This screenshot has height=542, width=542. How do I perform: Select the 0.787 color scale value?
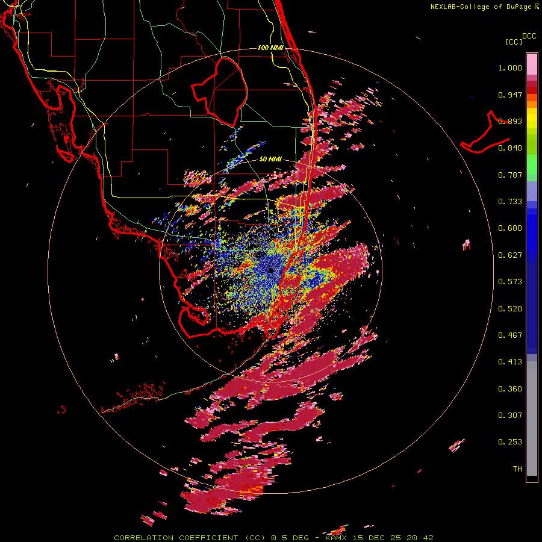(510, 175)
